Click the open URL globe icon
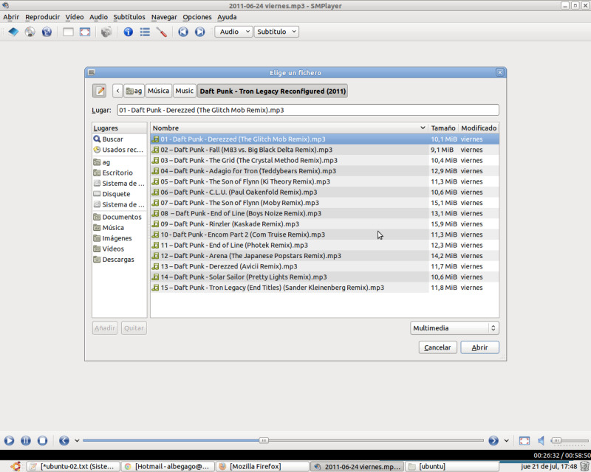Image resolution: width=591 pixels, height=472 pixels. tap(47, 32)
